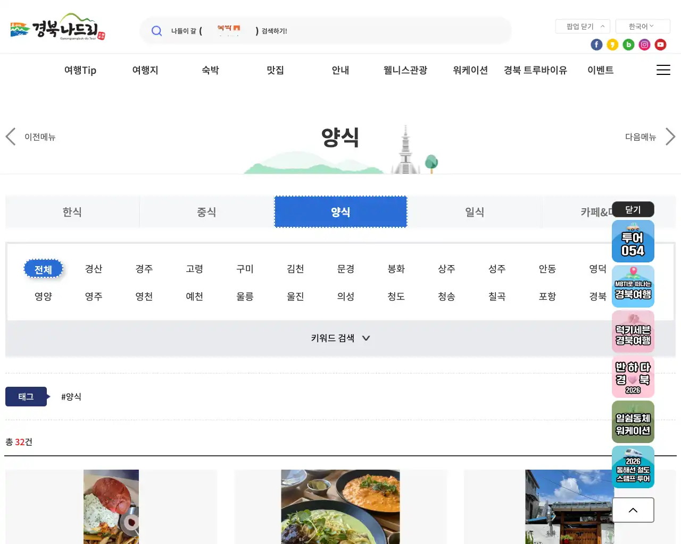Click the 김천 region link
681x544 pixels.
click(295, 269)
